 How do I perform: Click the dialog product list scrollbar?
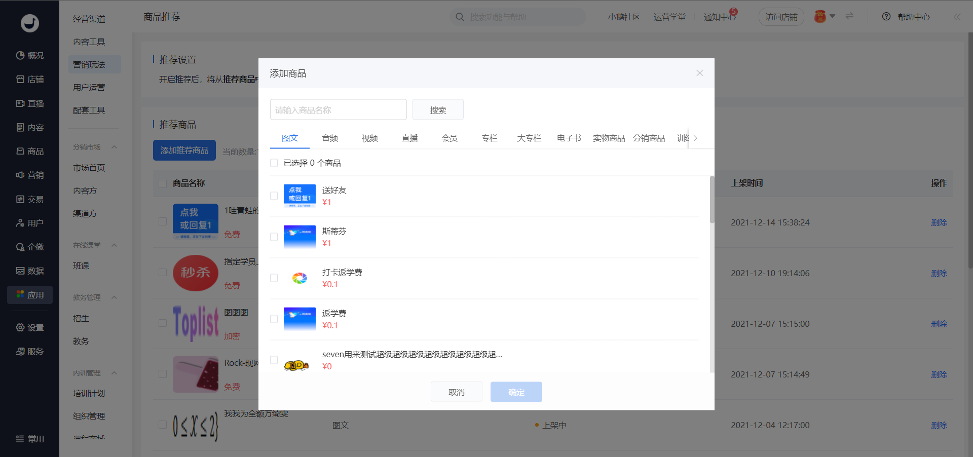tap(712, 200)
